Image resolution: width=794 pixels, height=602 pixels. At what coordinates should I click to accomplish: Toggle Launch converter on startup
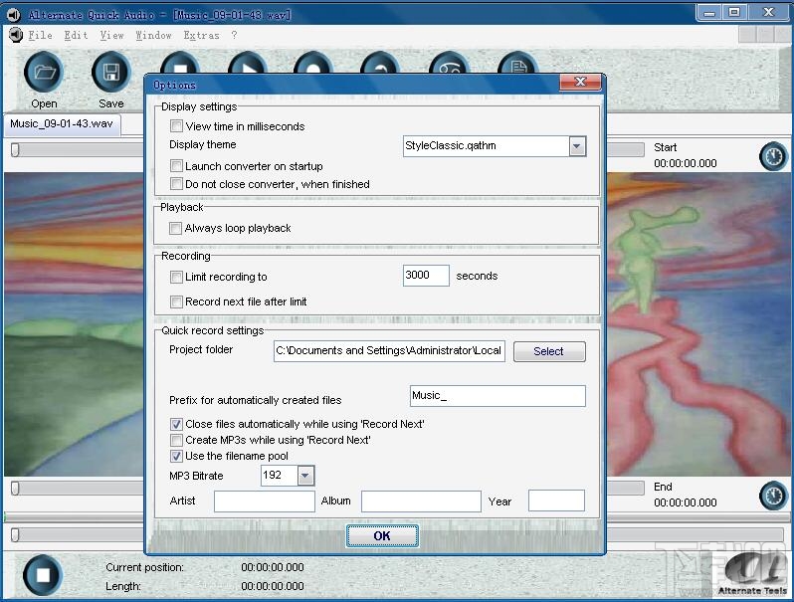[x=176, y=165]
